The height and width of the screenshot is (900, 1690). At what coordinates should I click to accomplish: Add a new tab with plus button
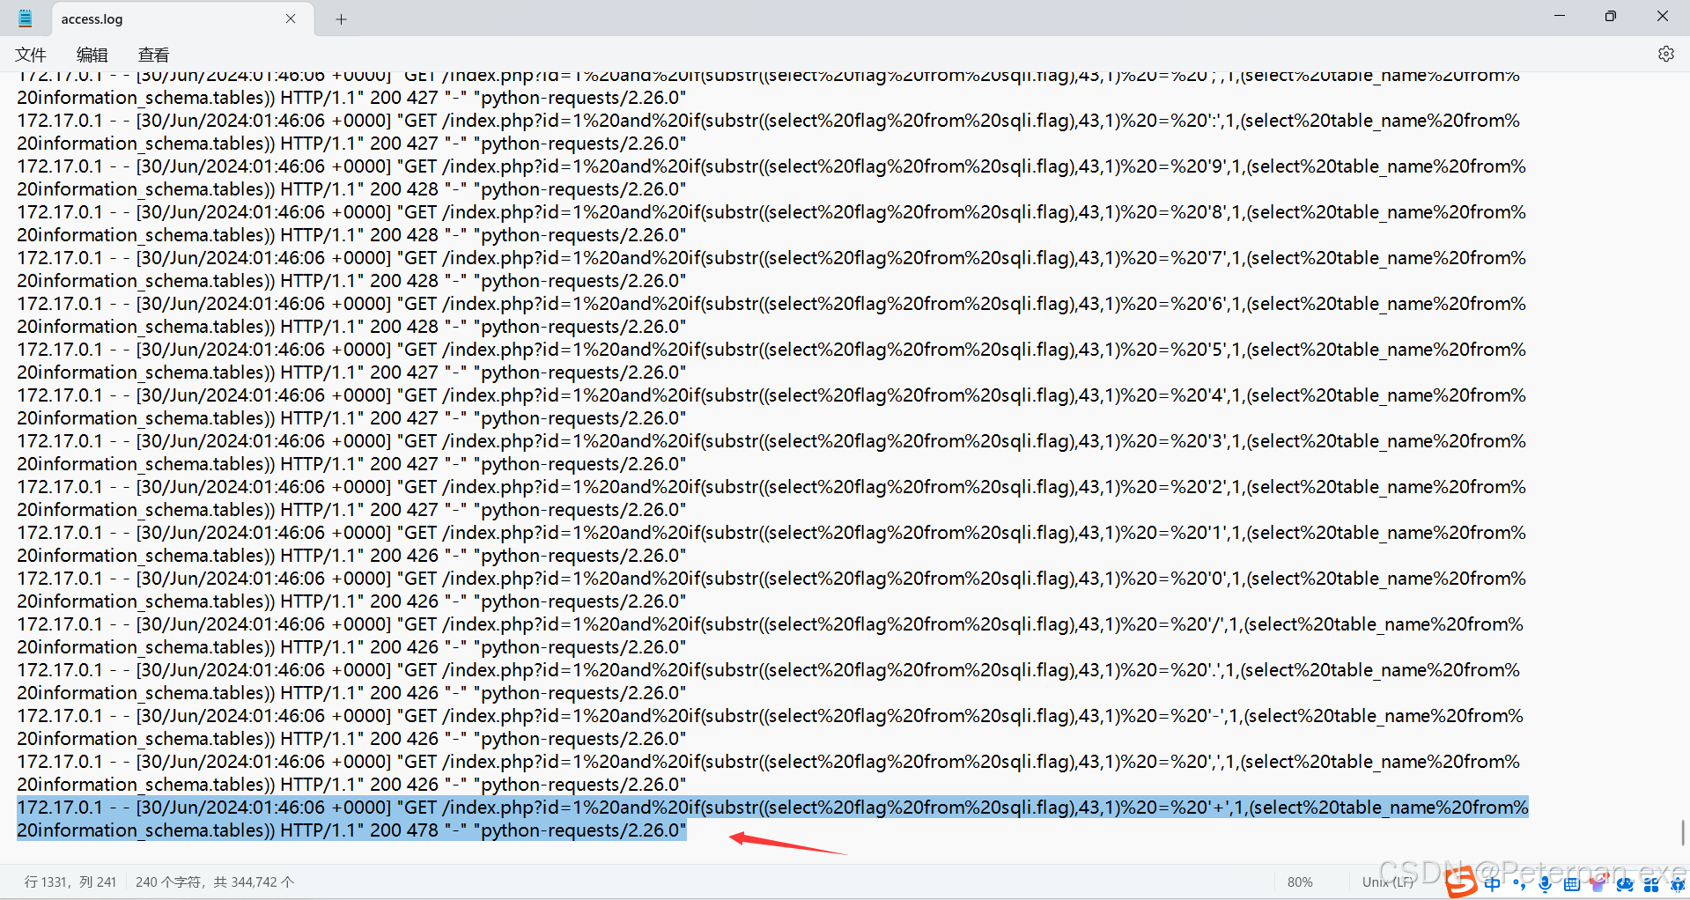tap(342, 19)
